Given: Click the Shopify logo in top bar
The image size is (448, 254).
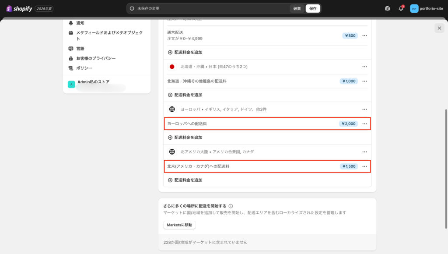Looking at the screenshot, I should pyautogui.click(x=19, y=8).
